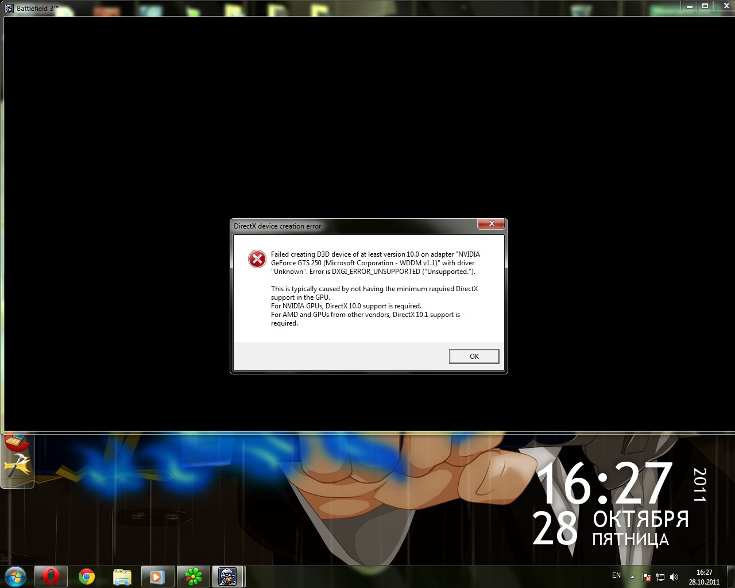735x588 pixels.
Task: Click the 'DirectX device creation error' title text
Action: (277, 226)
